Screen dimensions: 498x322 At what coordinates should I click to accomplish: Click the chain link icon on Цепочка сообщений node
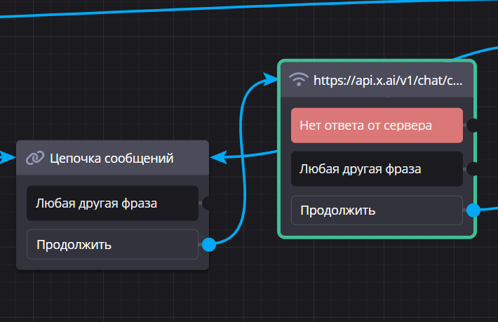[35, 159]
